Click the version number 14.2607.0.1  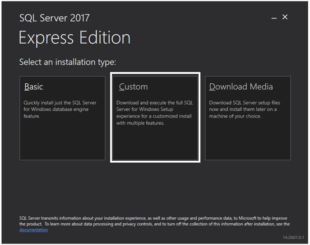(293, 237)
